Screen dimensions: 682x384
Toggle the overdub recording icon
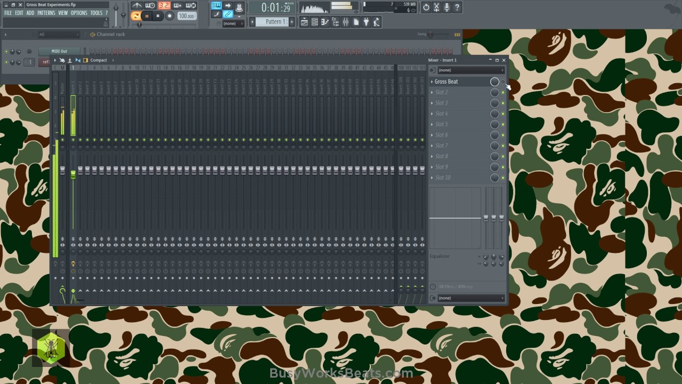point(177,5)
